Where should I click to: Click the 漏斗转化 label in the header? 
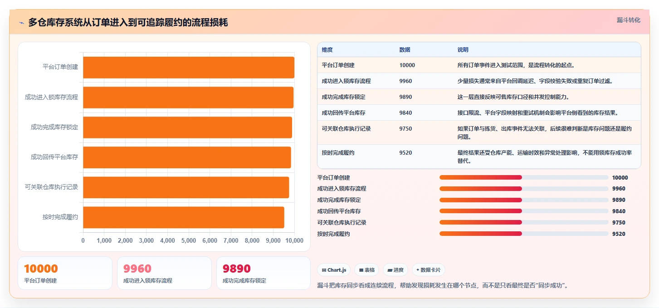coord(628,20)
